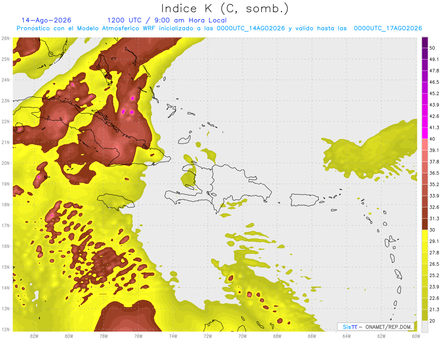Viewport: 442px width, 341px height.
Task: Click longitude axis label '82W'
Action: click(x=34, y=336)
